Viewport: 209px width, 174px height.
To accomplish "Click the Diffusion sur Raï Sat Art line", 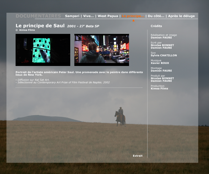I will pyautogui.click(x=33, y=80).
